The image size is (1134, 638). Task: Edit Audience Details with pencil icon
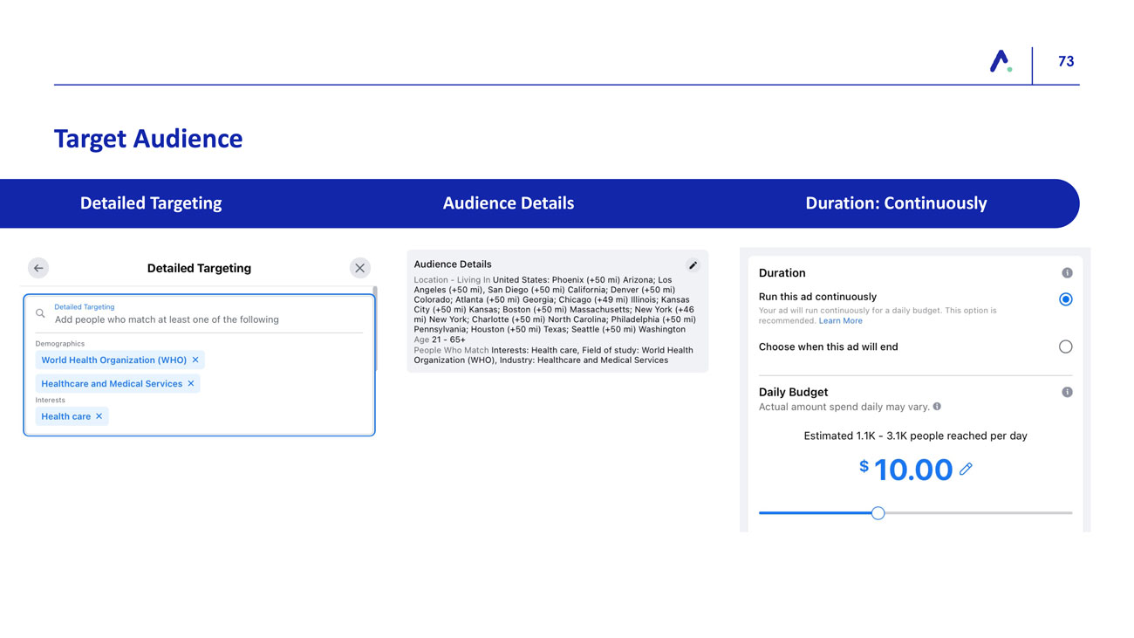[x=693, y=265]
